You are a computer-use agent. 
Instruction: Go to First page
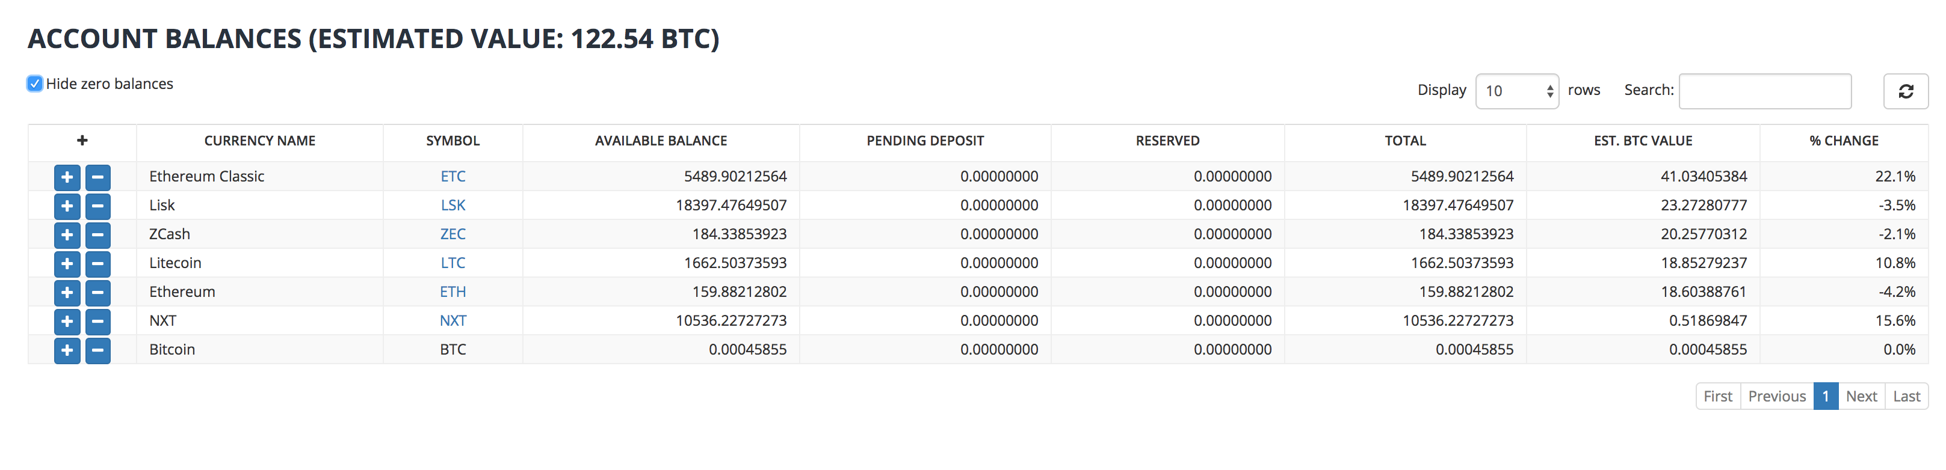[1718, 396]
